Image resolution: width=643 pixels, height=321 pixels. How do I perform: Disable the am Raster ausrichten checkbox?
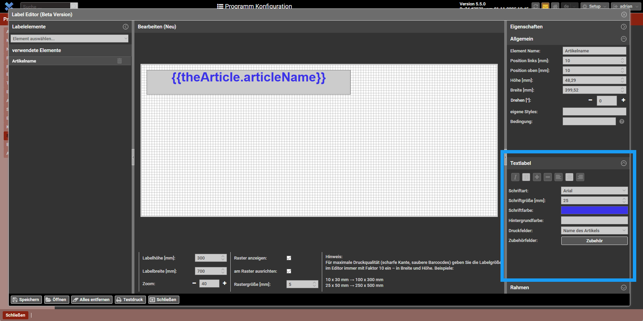289,271
